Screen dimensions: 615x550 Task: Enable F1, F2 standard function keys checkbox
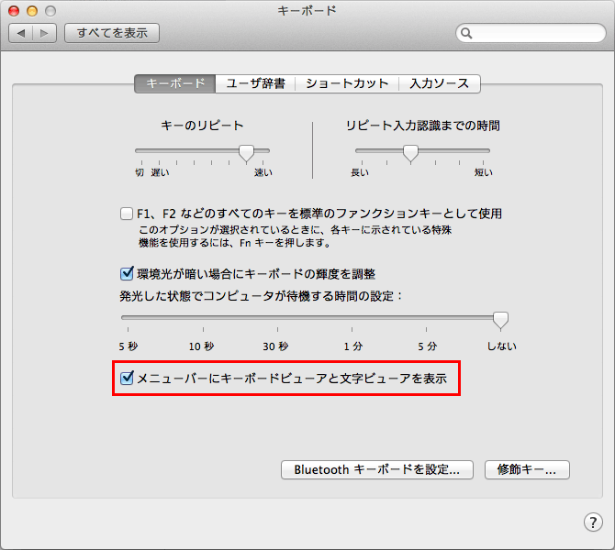point(127,214)
